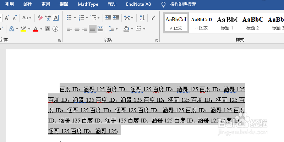Apply distributed alignment
The height and width of the screenshot is (142, 284).
(x=100, y=29)
